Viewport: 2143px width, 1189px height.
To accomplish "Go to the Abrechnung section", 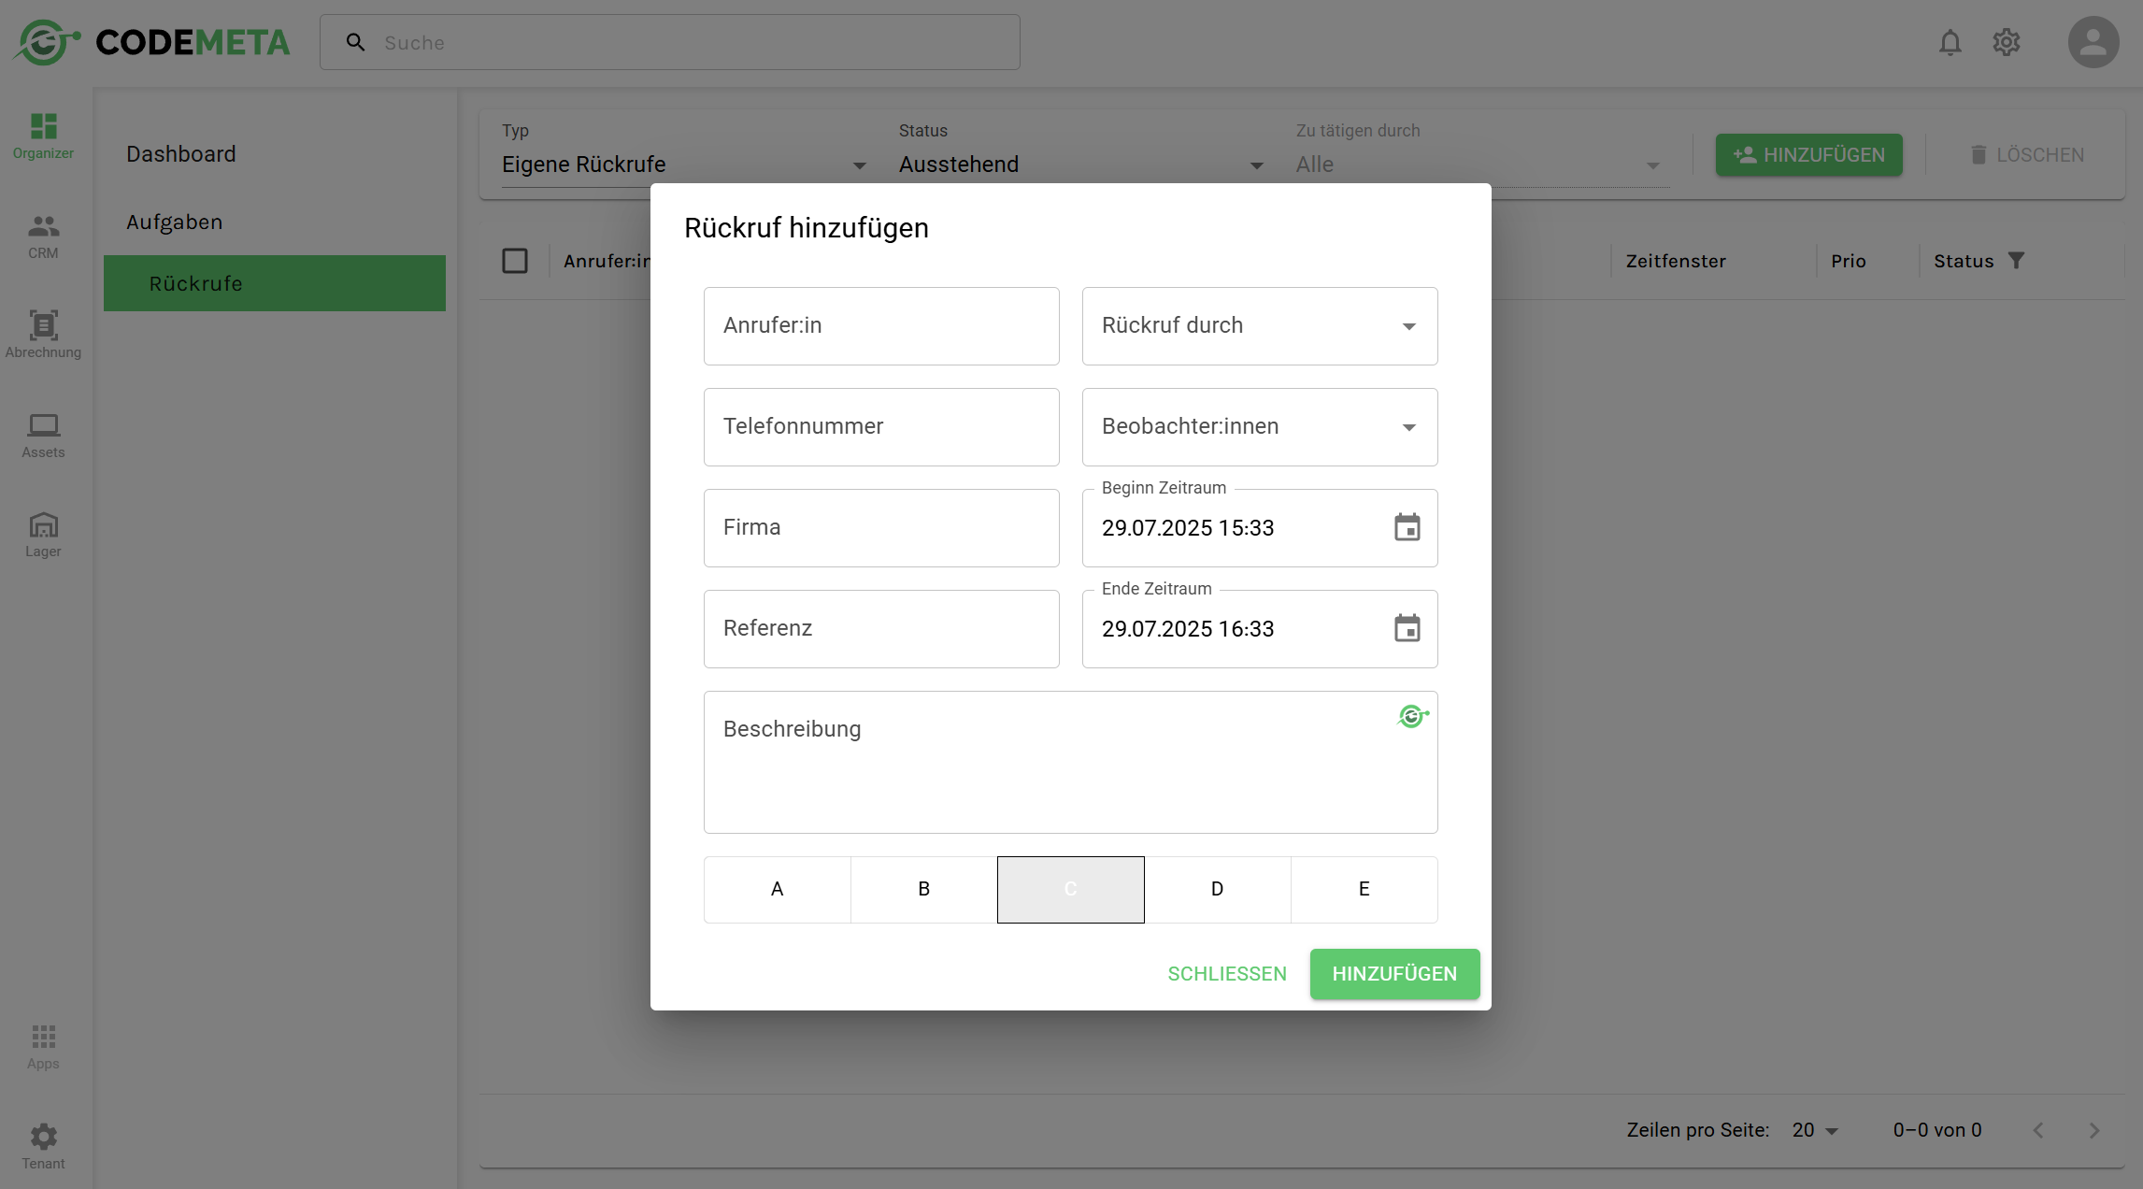I will click(x=43, y=335).
